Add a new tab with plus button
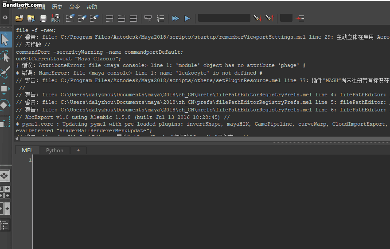The width and height of the screenshot is (390, 249). [78, 150]
